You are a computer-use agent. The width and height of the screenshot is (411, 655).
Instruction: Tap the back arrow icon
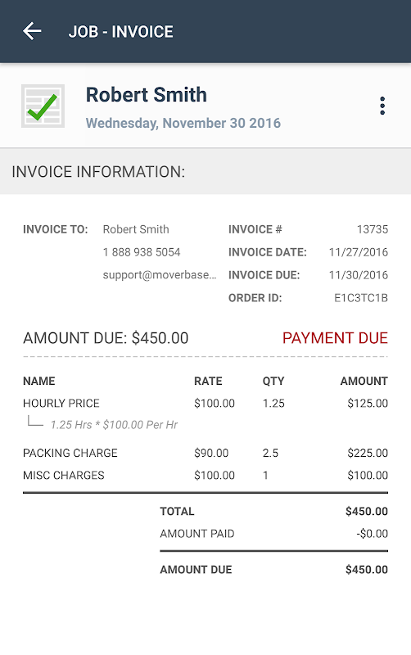32,31
